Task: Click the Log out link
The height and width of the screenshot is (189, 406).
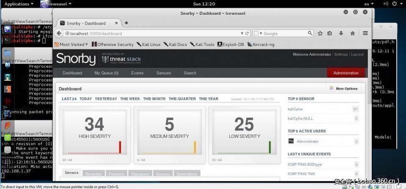Action: click(357, 54)
